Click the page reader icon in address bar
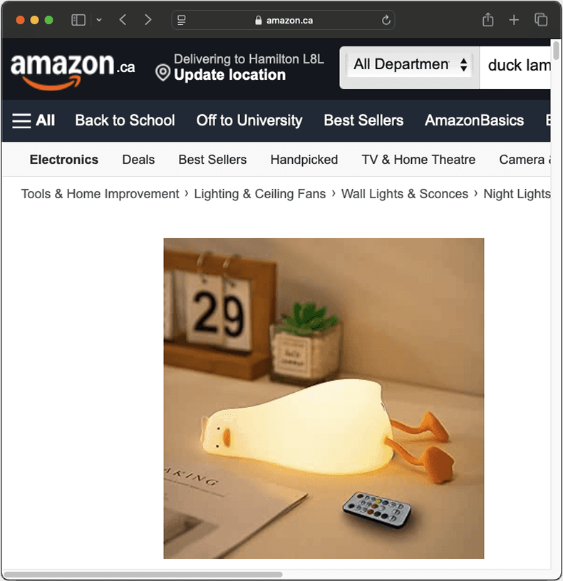Viewport: 563px width, 581px height. (182, 20)
